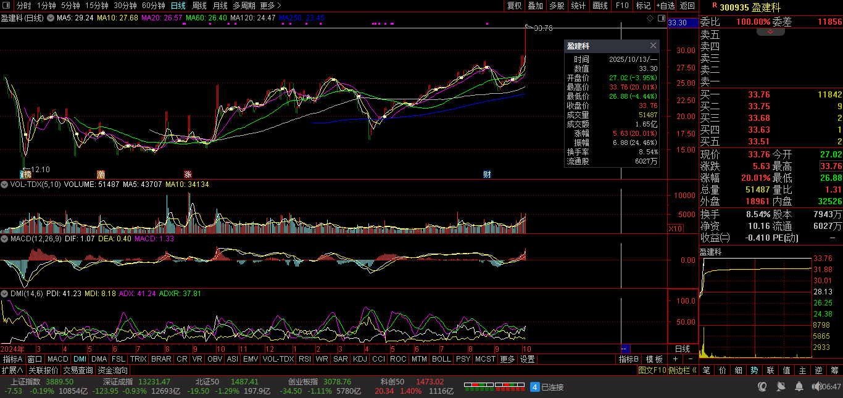
Task: Click the X10 volume scale marker
Action: tap(676, 229)
